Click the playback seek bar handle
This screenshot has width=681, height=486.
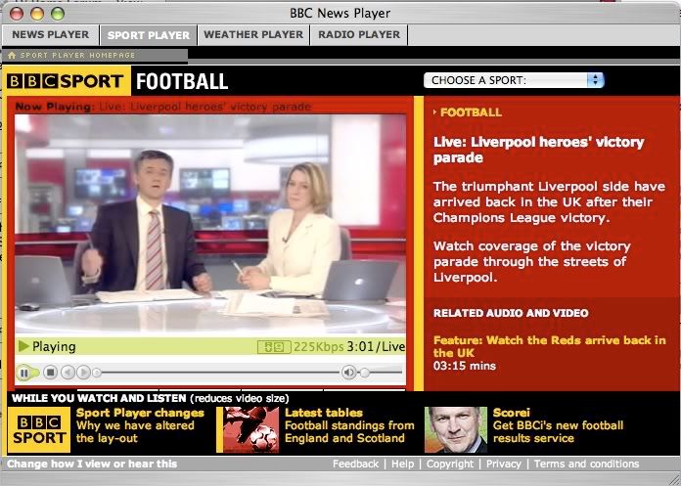[x=97, y=373]
